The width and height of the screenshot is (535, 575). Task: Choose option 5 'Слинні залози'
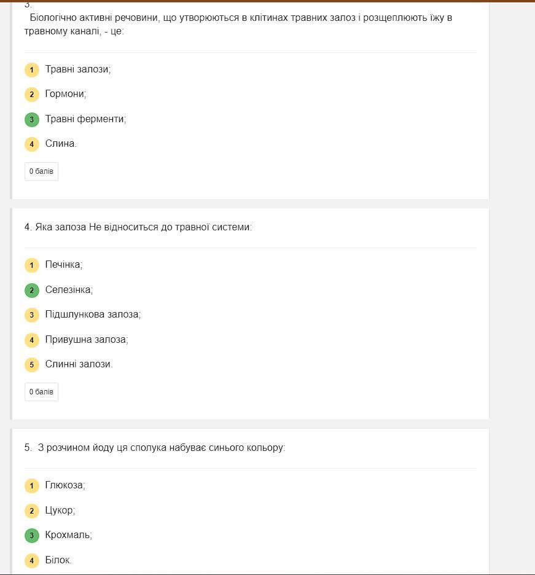pyautogui.click(x=79, y=364)
